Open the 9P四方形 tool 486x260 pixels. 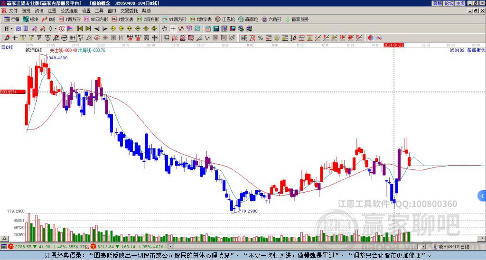[x=96, y=19]
